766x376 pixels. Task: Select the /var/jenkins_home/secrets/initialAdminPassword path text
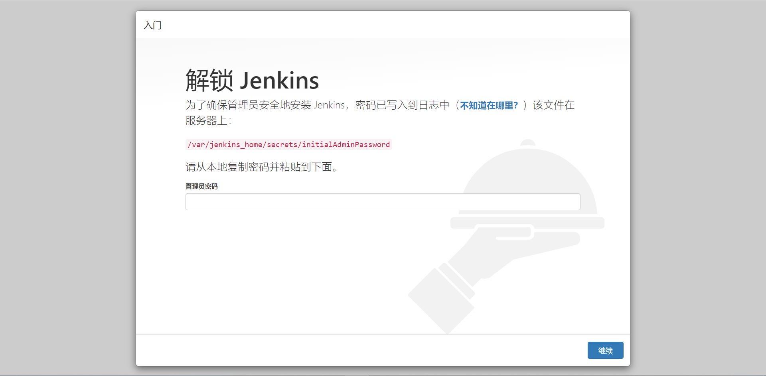click(289, 144)
